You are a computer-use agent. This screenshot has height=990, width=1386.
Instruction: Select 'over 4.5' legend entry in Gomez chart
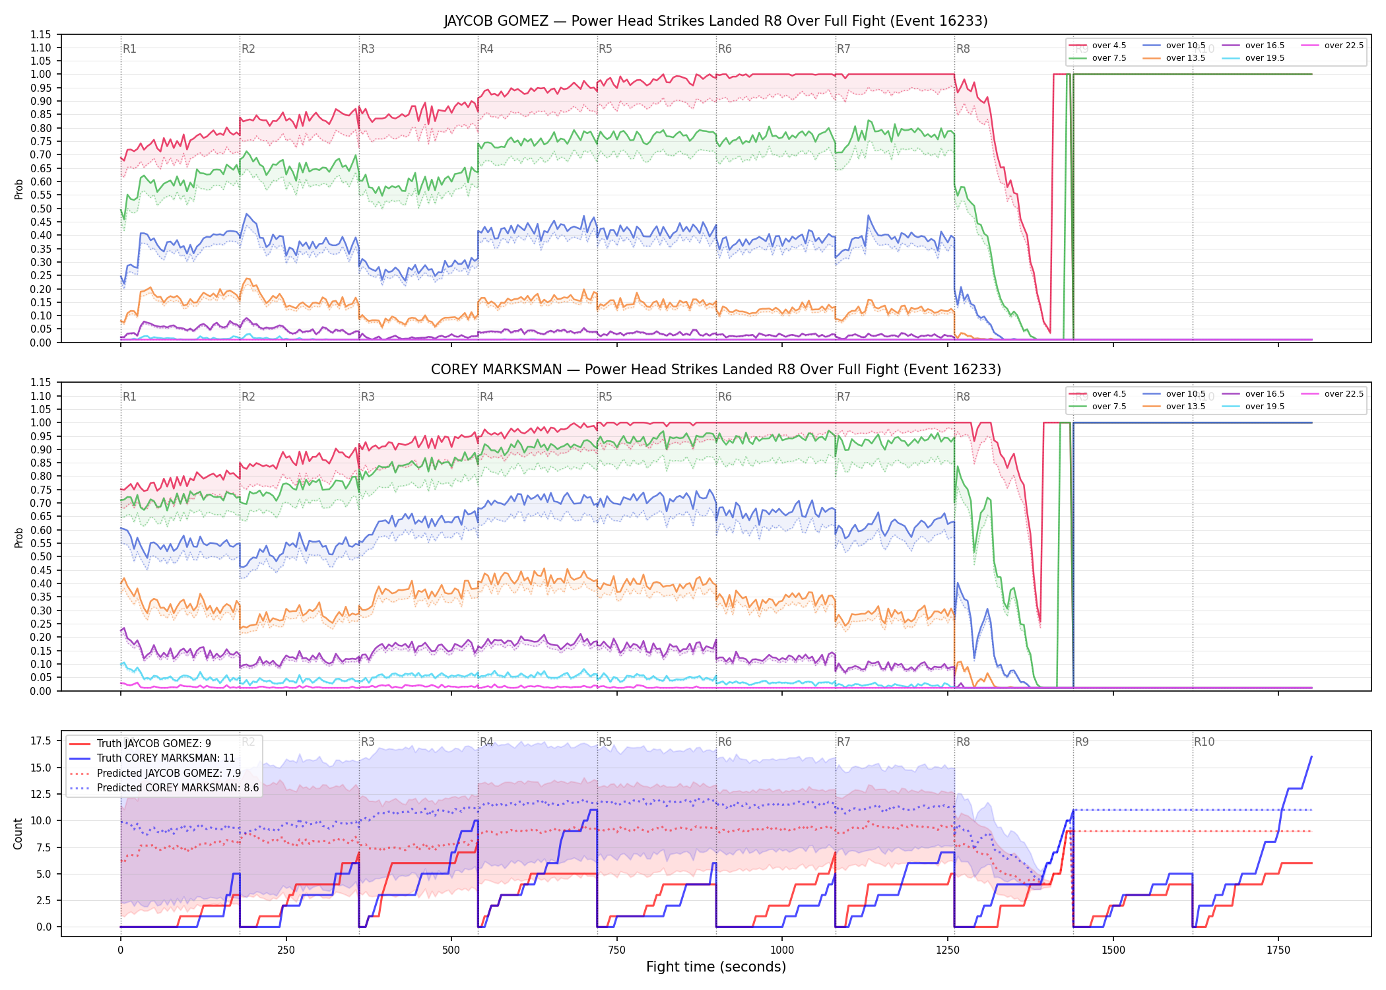click(1097, 46)
